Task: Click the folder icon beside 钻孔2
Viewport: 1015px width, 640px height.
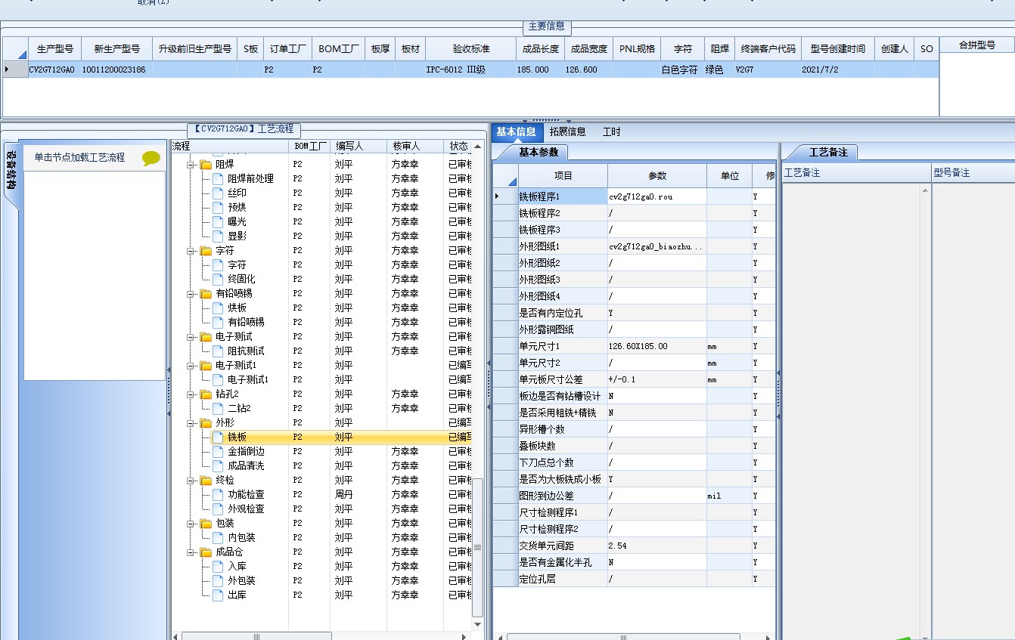Action: click(x=206, y=394)
